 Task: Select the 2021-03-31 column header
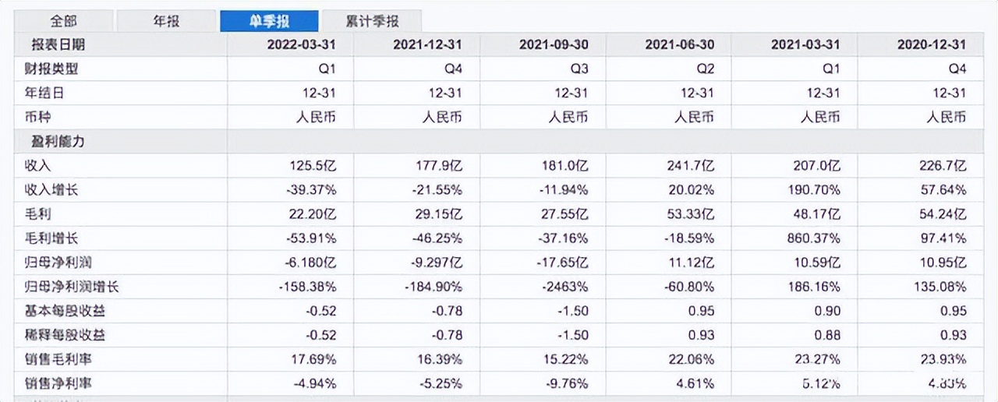click(x=806, y=44)
